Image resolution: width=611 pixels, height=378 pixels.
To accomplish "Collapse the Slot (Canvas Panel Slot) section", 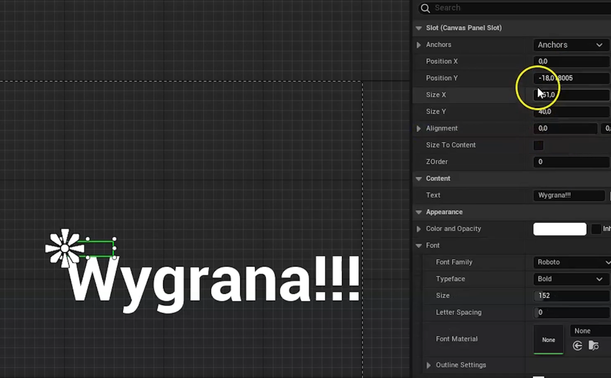I will pyautogui.click(x=418, y=28).
